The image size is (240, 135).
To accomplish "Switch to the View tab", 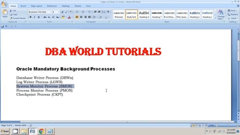I will coord(88,6).
